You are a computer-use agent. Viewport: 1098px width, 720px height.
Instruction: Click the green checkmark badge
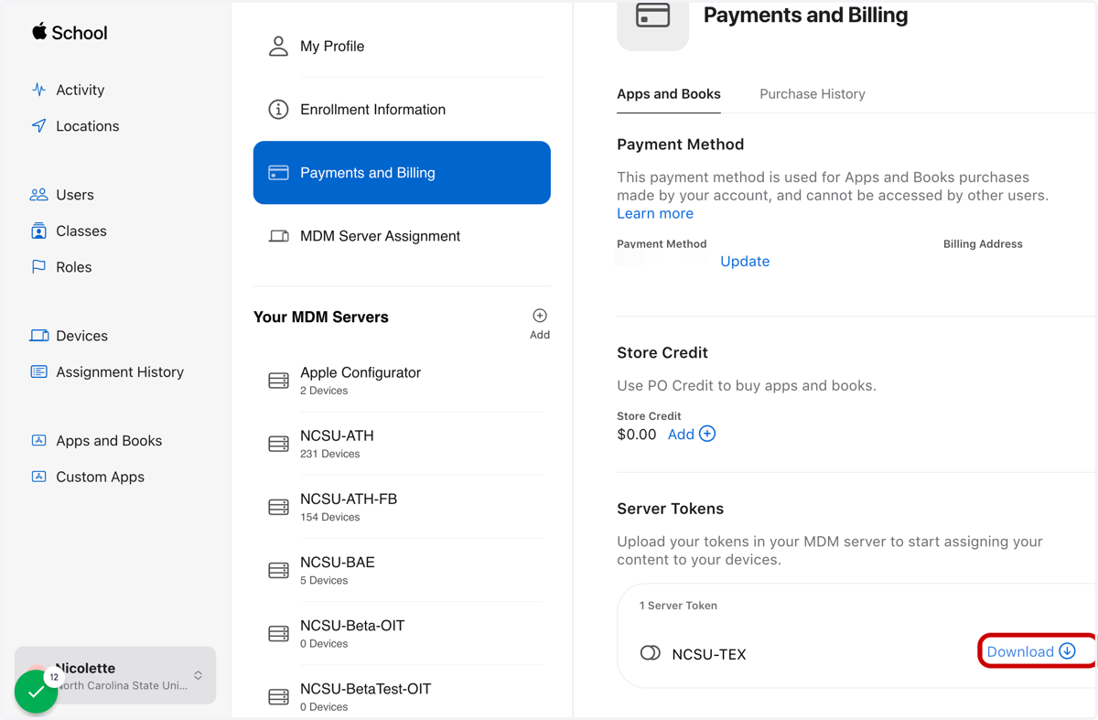(36, 692)
